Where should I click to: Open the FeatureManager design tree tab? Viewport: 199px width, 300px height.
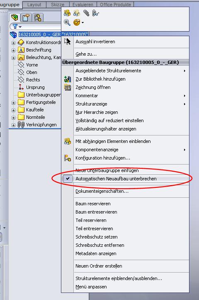tap(15, 17)
